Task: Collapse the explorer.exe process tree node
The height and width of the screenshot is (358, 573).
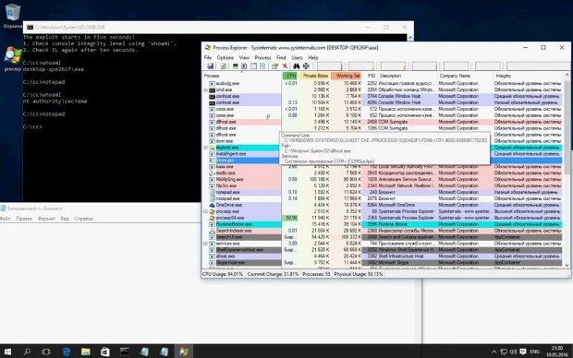Action: pos(206,148)
